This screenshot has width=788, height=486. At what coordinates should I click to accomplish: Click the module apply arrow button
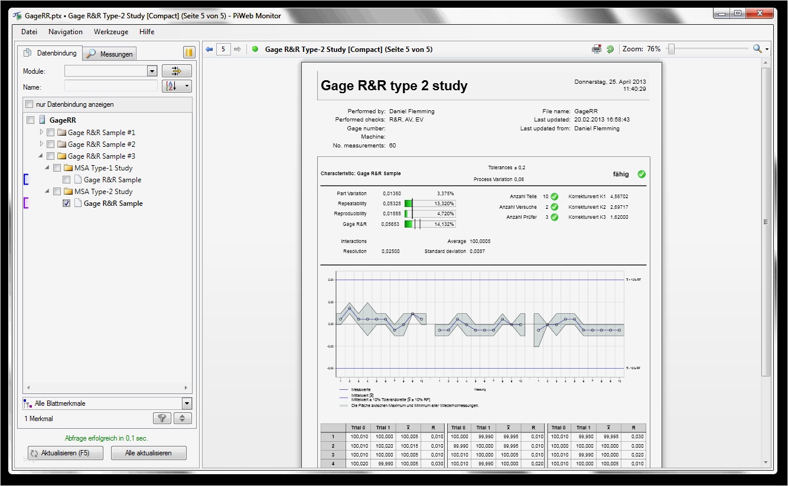[177, 71]
